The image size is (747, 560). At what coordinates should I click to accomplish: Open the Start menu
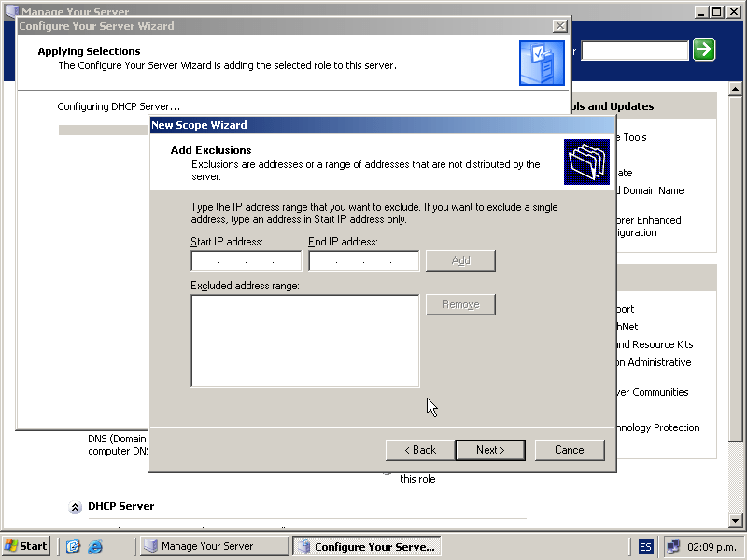click(x=26, y=547)
